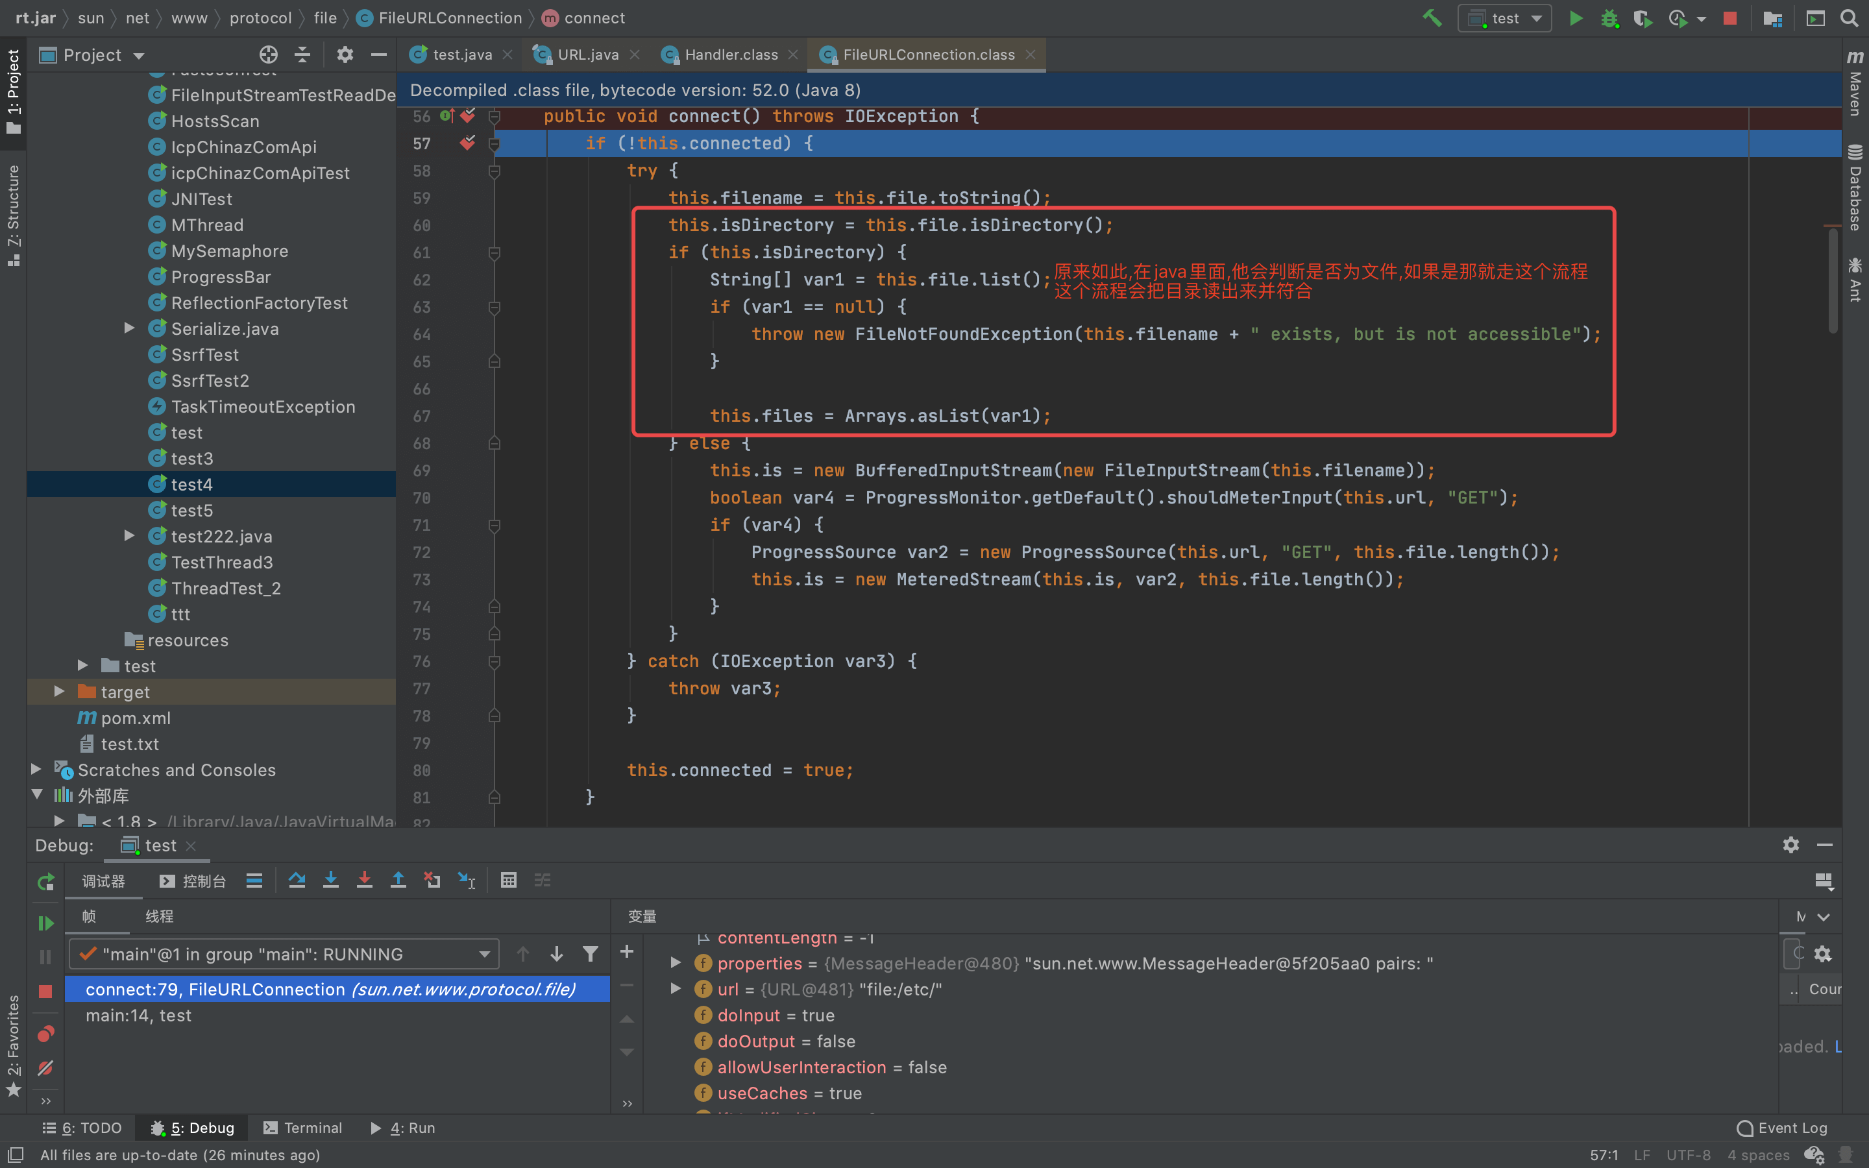Expand Scratches and Consoles node
Screen dimensions: 1869x1168
(36, 770)
